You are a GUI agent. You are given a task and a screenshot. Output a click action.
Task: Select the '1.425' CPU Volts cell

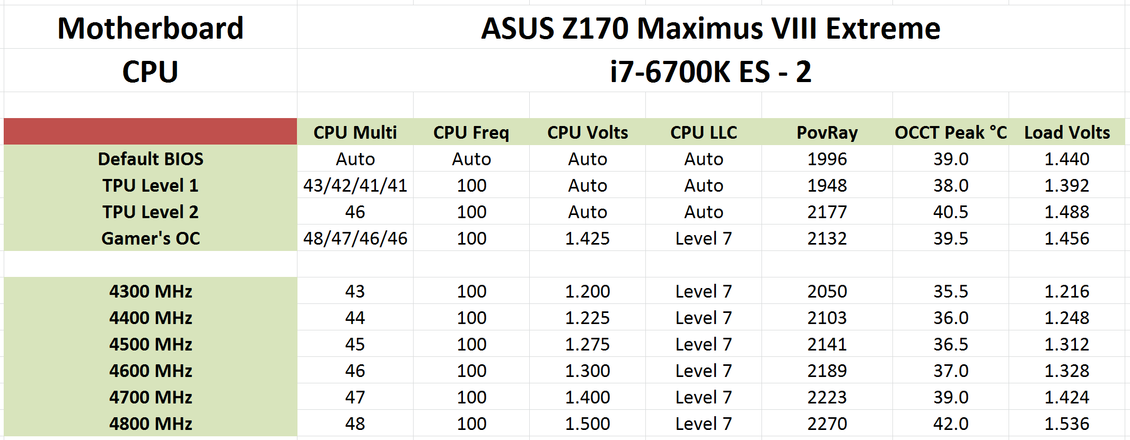588,238
